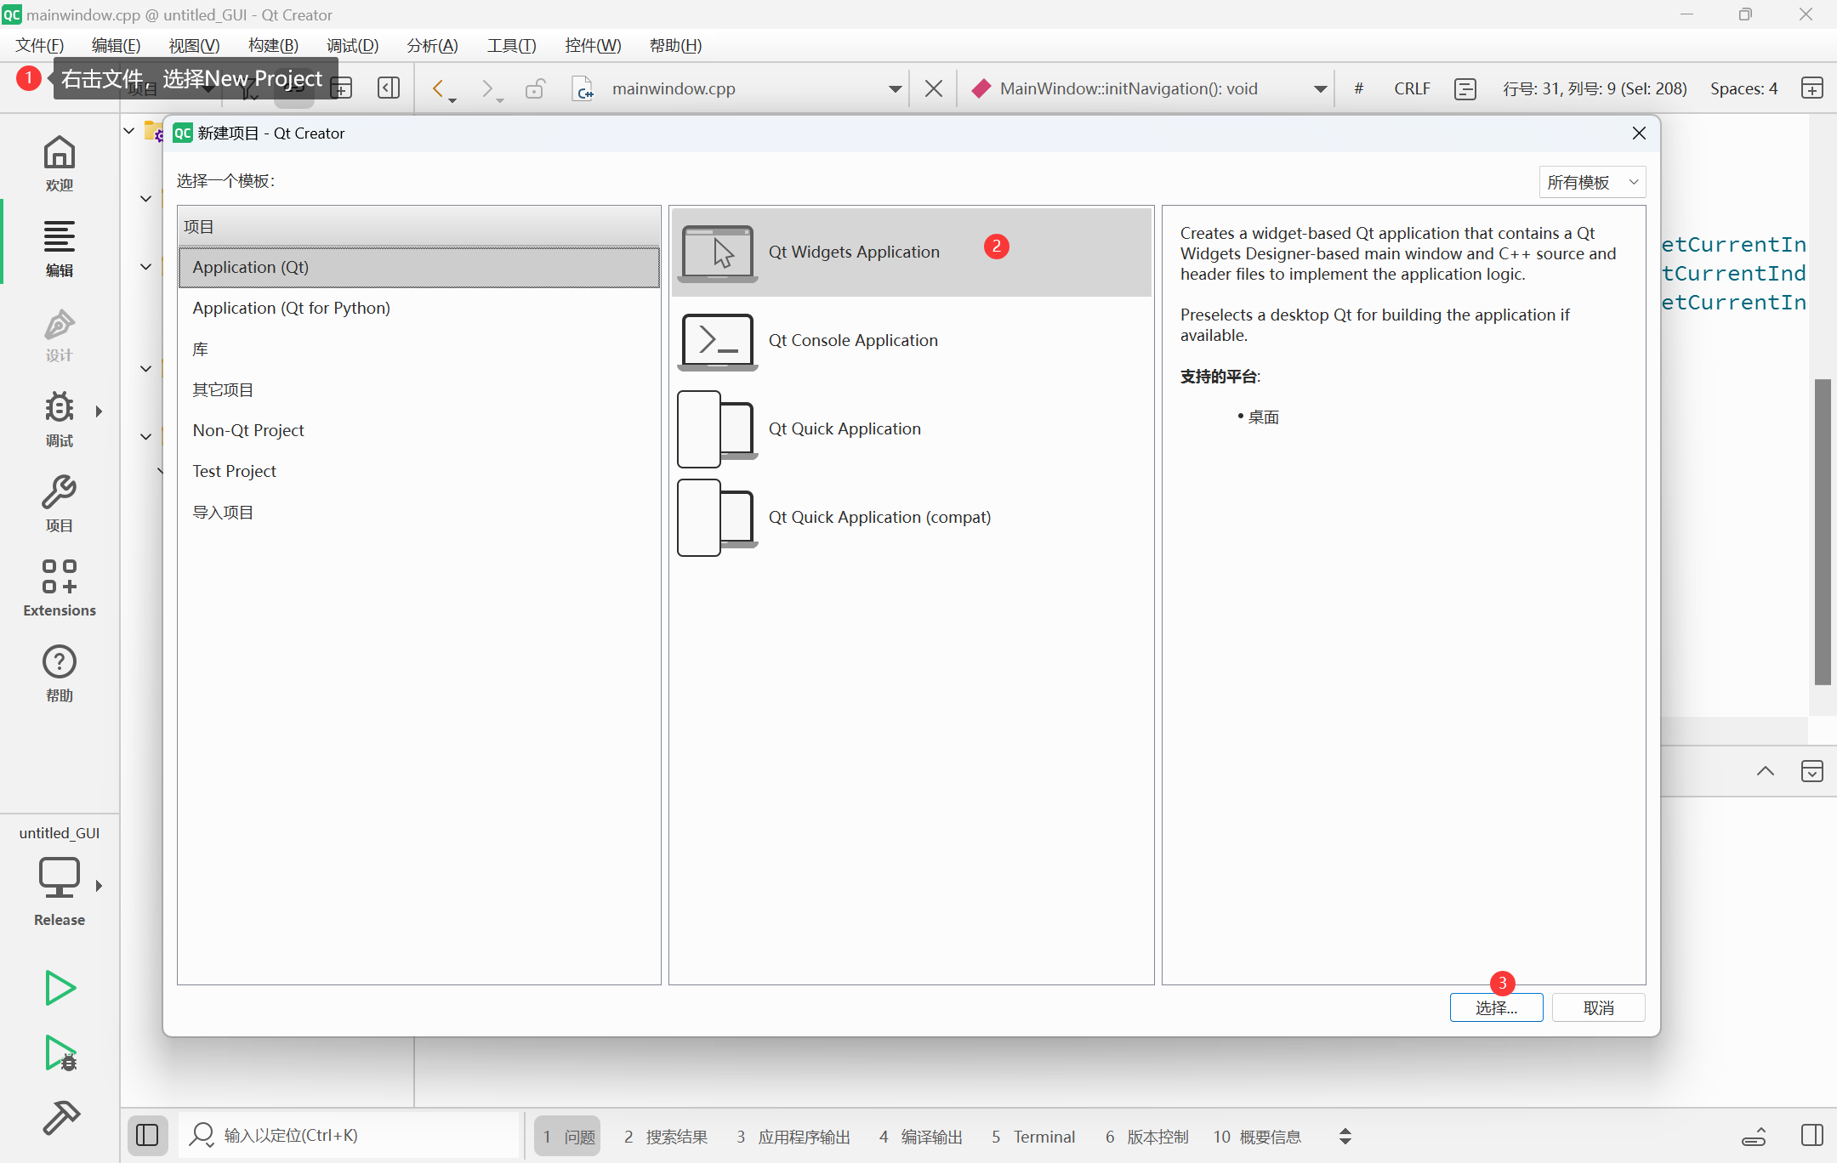Toggle file lock writable icon
The height and width of the screenshot is (1163, 1837).
pos(535,88)
